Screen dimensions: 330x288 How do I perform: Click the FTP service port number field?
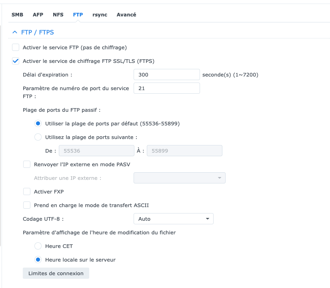(166, 88)
